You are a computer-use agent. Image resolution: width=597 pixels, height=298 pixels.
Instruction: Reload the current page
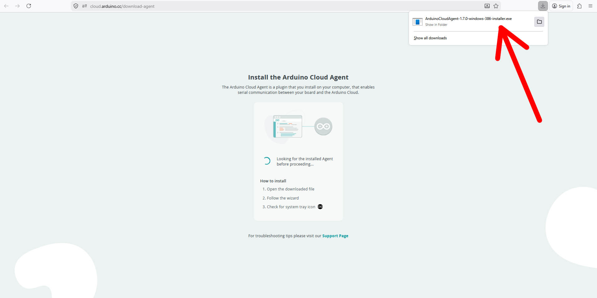point(29,6)
